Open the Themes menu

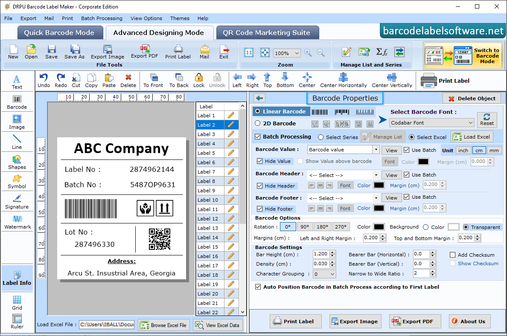pyautogui.click(x=180, y=18)
